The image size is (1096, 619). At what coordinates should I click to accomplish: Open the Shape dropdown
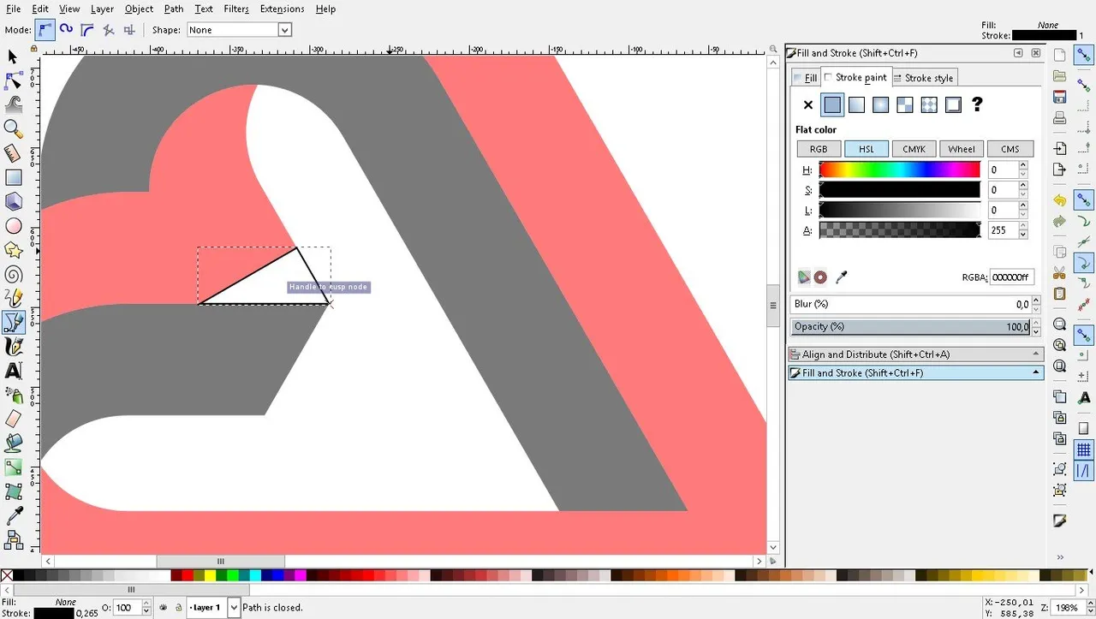285,30
